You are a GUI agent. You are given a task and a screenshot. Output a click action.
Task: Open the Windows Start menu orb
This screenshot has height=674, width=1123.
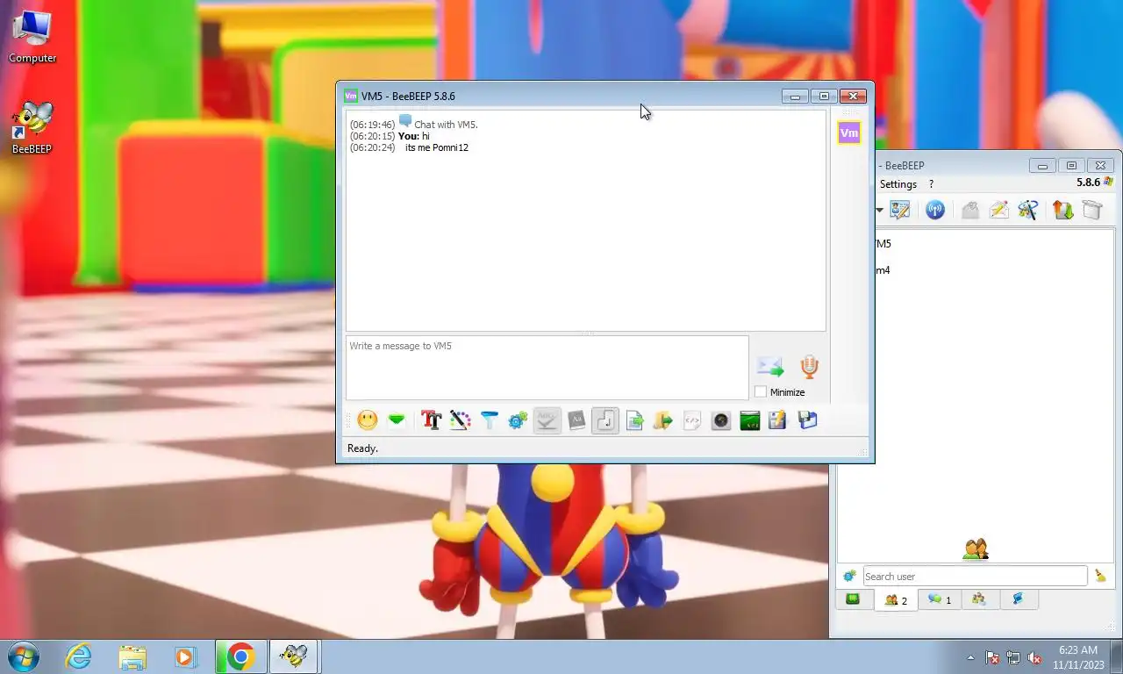click(24, 656)
